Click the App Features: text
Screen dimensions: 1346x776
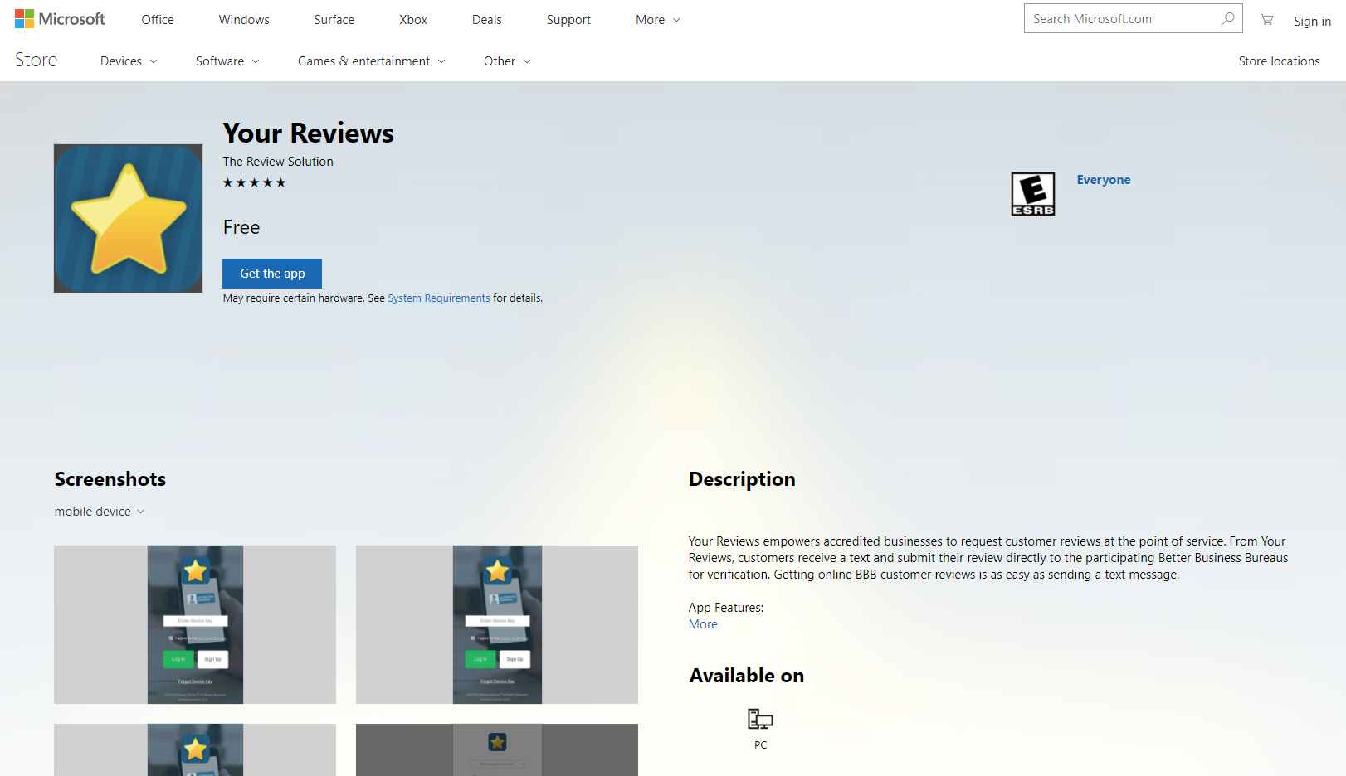click(726, 608)
